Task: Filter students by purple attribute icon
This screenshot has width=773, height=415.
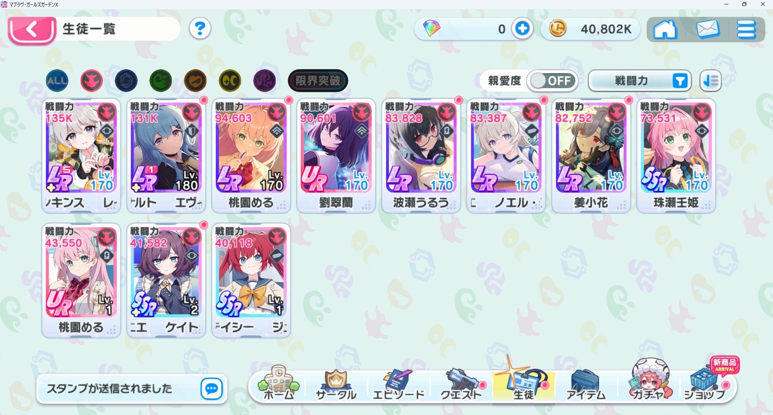Action: (265, 80)
